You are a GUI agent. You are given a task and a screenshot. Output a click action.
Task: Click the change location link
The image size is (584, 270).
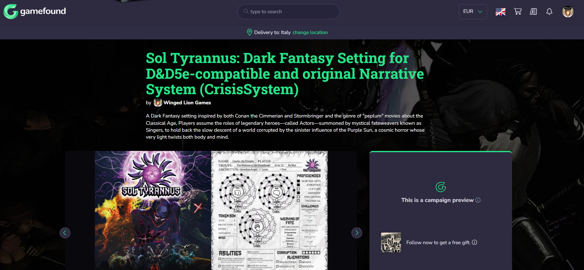(x=310, y=32)
